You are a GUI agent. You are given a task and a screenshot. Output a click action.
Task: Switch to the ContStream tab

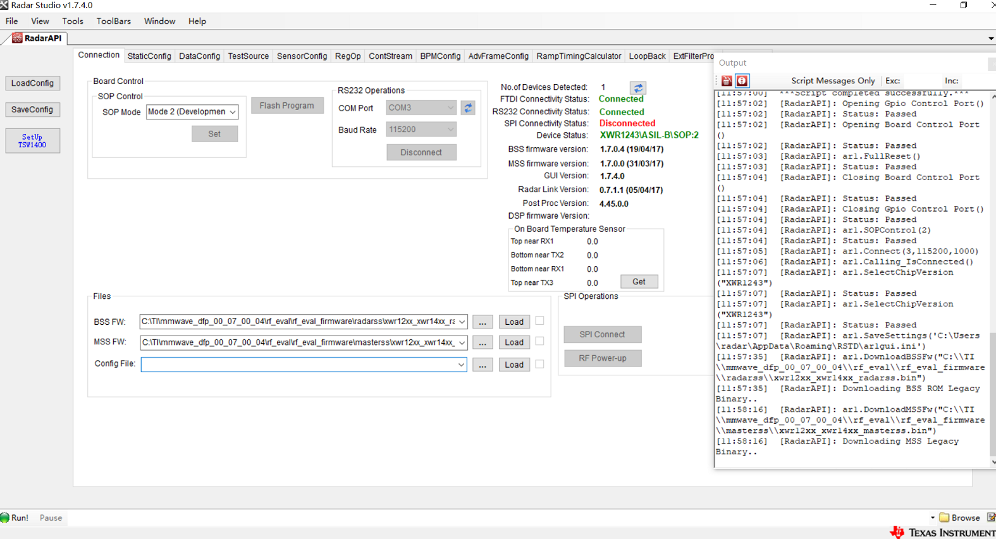[x=391, y=56]
